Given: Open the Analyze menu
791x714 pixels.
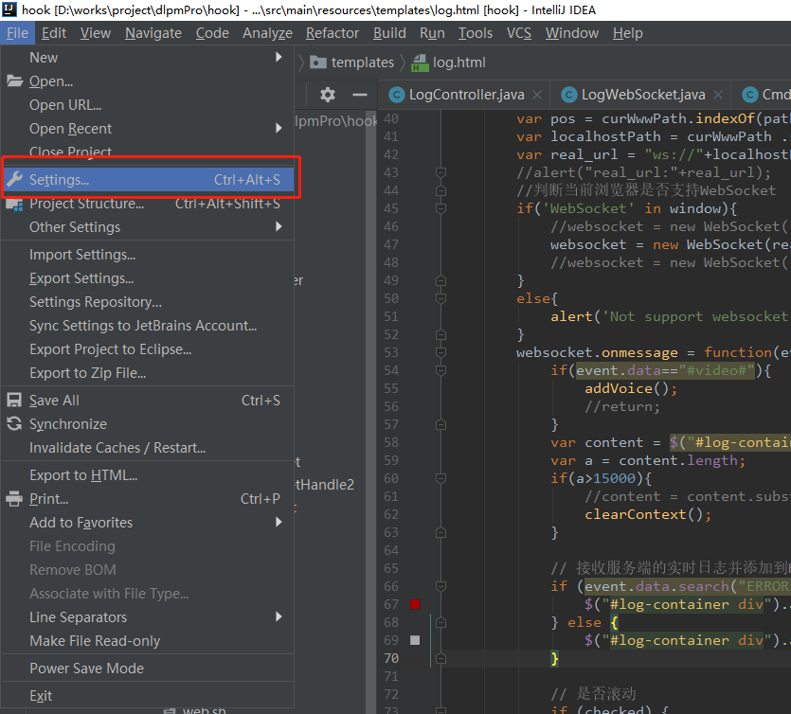Looking at the screenshot, I should (x=267, y=33).
